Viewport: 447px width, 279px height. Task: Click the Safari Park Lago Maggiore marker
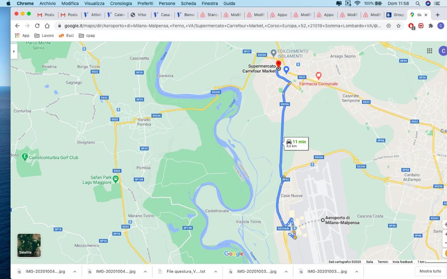click(116, 180)
